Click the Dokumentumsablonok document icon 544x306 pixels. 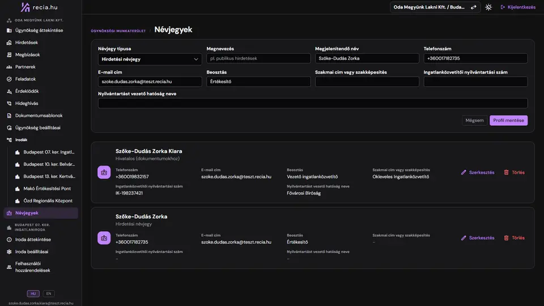point(9,116)
